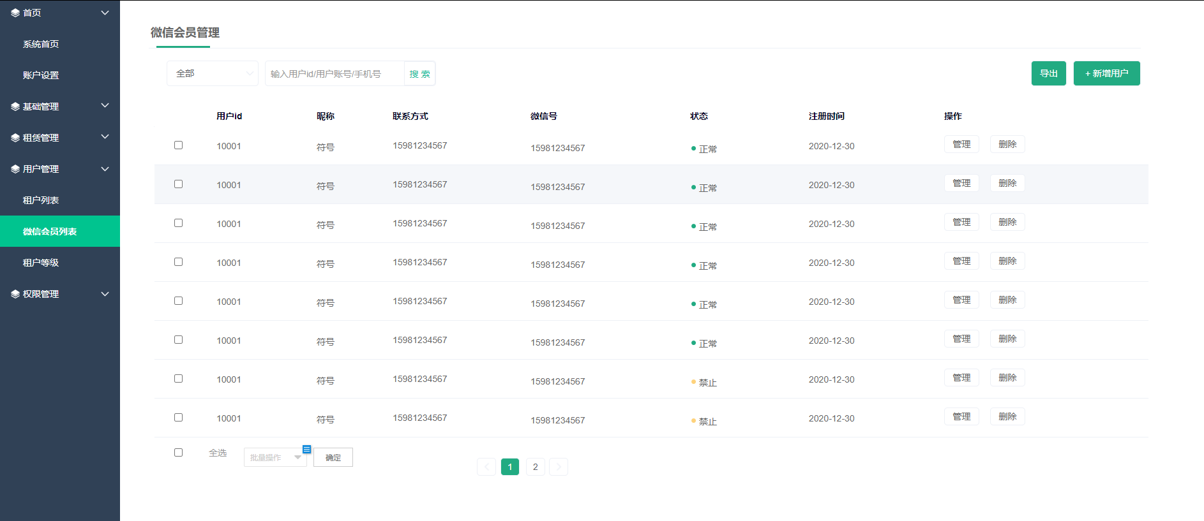Screen dimensions: 1204x521
Task: Click the 昵称 column header
Action: click(x=326, y=116)
